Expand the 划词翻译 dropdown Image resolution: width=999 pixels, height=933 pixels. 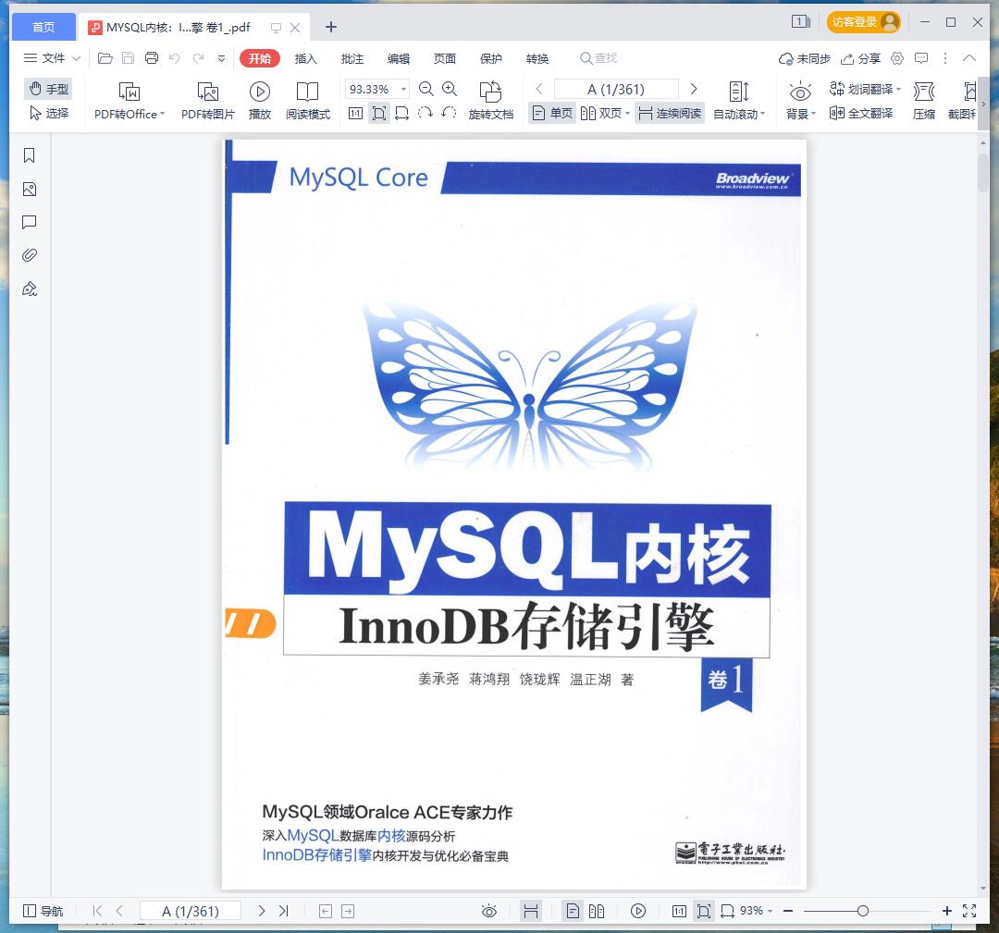click(x=898, y=90)
